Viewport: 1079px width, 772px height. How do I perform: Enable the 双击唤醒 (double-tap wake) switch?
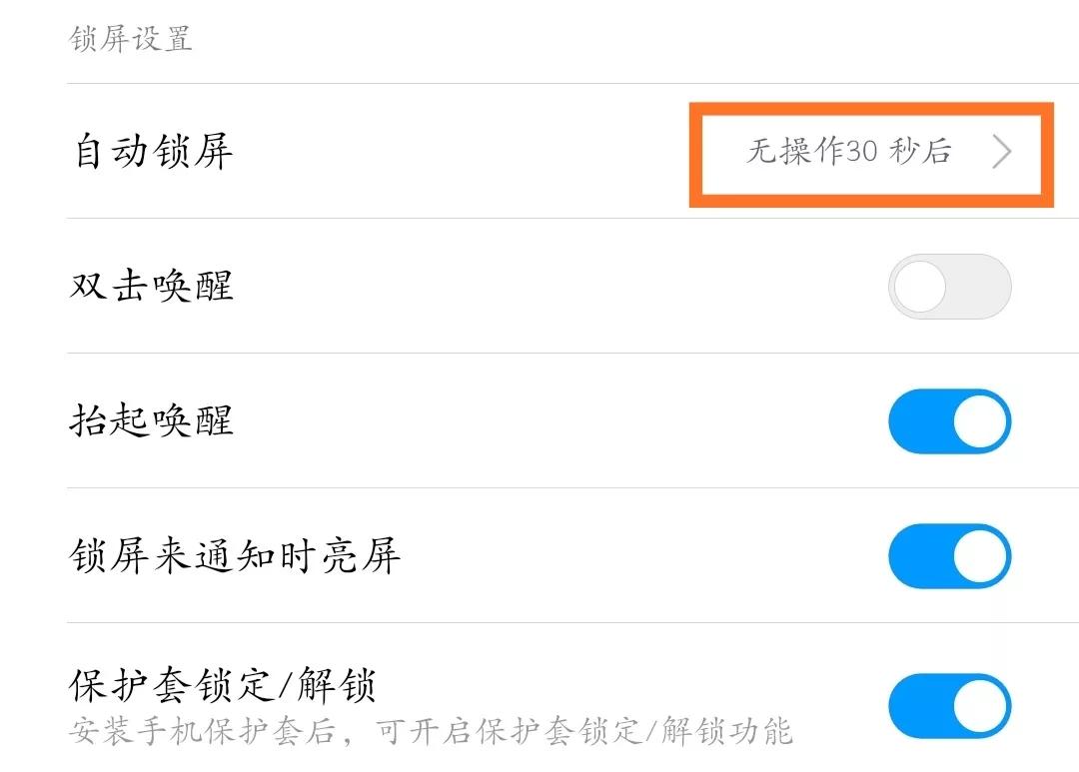click(949, 287)
